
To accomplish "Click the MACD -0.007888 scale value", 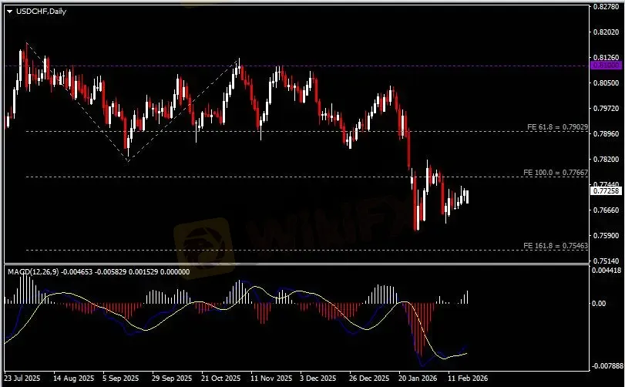I will [606, 366].
